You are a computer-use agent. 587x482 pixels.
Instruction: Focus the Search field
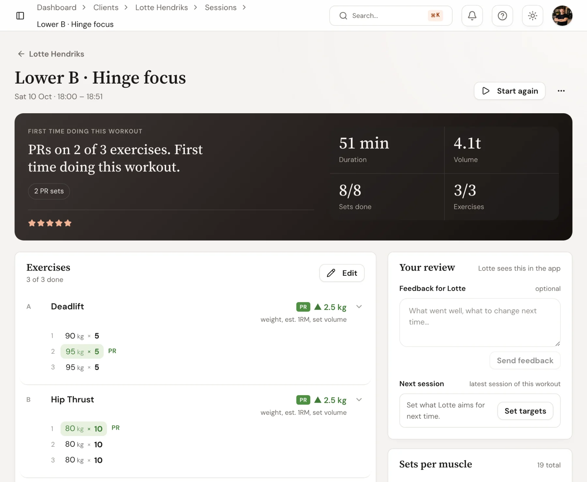391,16
